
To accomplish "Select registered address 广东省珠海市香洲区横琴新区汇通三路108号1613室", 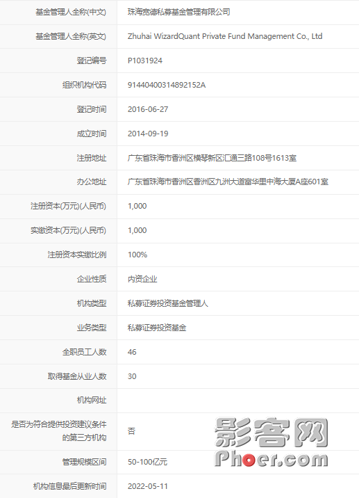I will 212,158.
